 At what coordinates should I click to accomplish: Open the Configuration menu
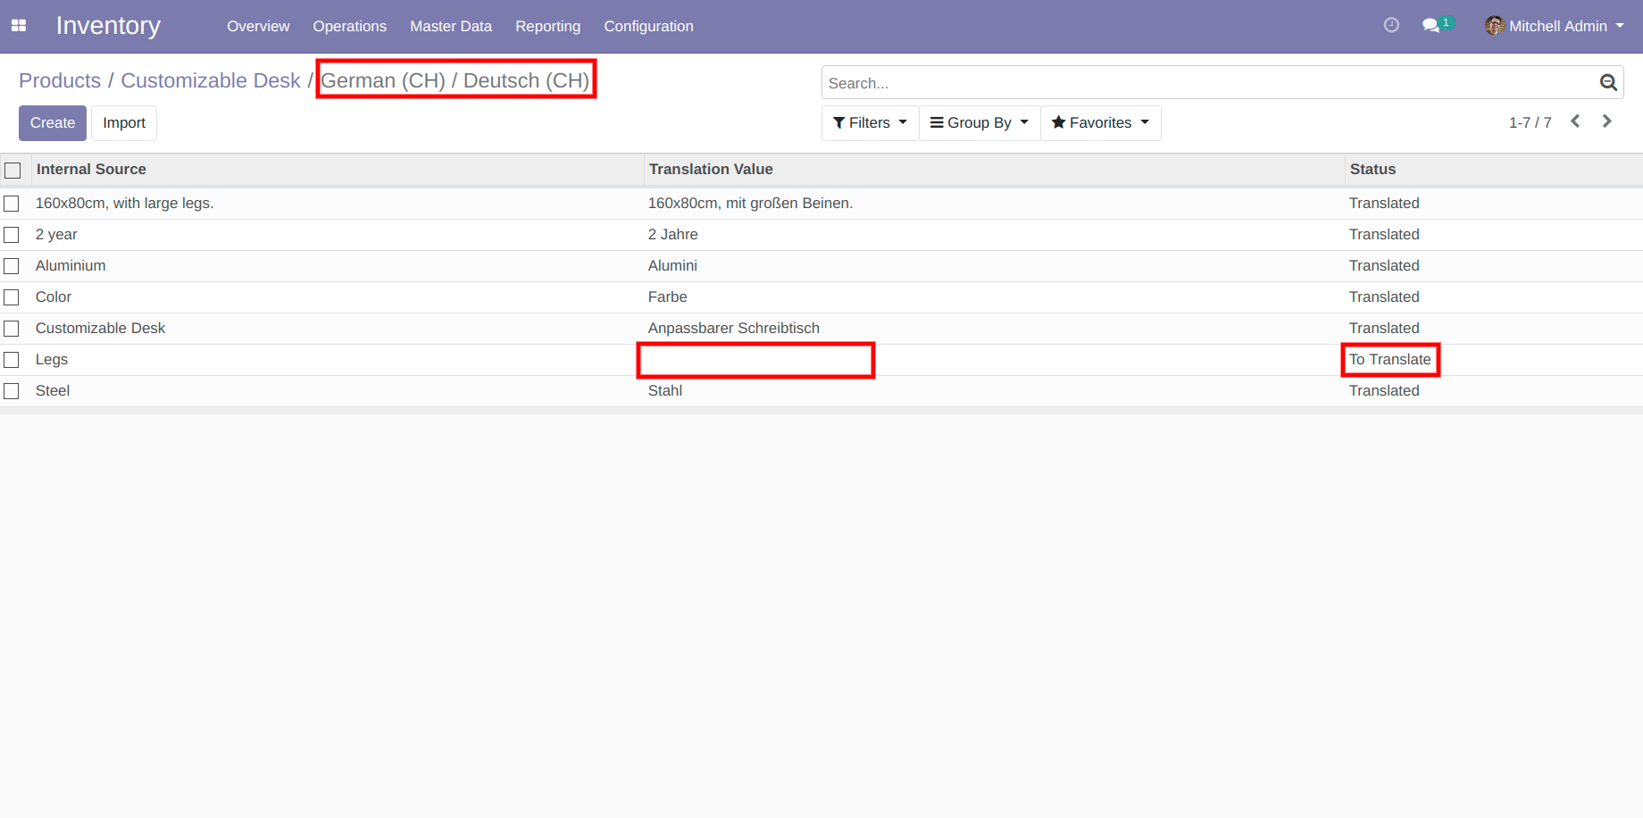point(648,27)
